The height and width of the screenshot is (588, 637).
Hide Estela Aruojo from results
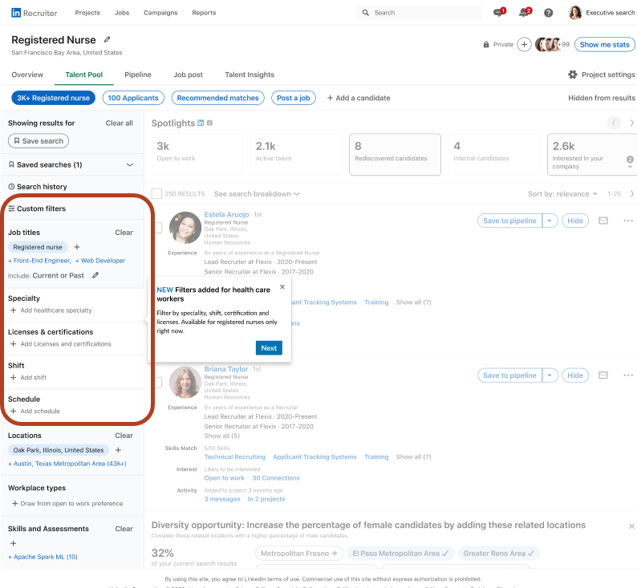pos(575,221)
